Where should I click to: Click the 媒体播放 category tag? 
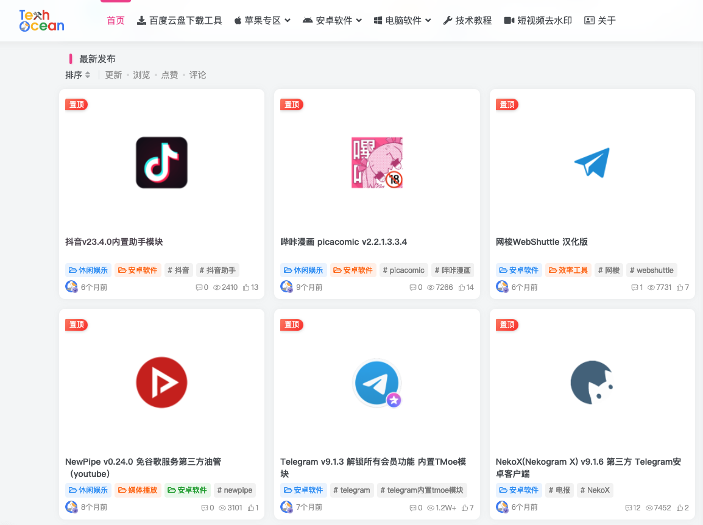(x=138, y=490)
